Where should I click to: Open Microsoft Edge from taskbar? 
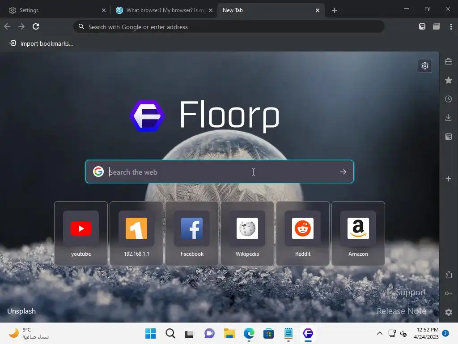click(x=249, y=333)
